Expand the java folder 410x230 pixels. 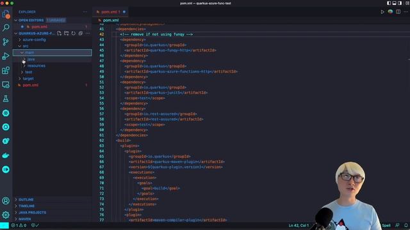click(24, 59)
